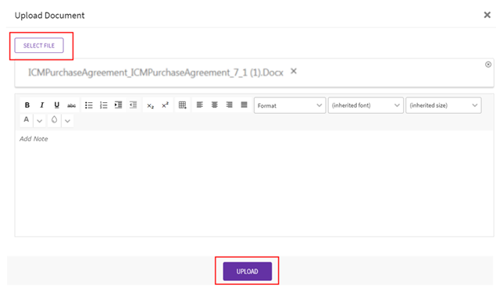Screen dimensions: 496x288
Task: Apply subscript formatting
Action: tap(150, 105)
